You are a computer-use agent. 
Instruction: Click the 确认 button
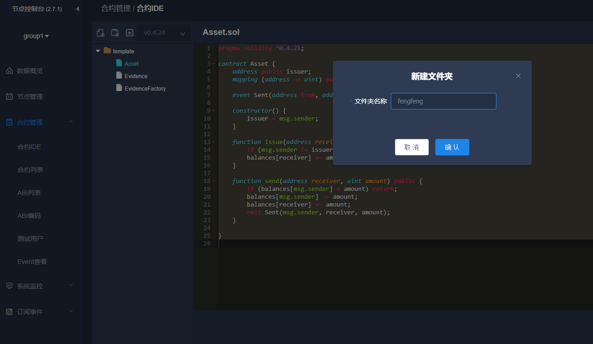tap(452, 147)
